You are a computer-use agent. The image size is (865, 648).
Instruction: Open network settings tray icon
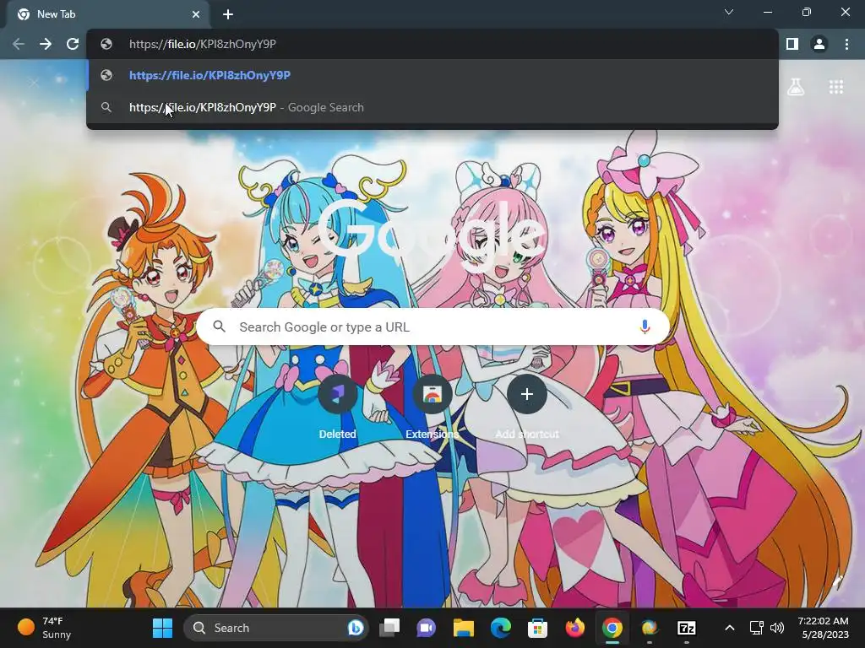pyautogui.click(x=756, y=628)
